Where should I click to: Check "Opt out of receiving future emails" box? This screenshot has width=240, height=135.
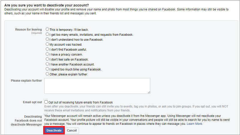pos(46,102)
